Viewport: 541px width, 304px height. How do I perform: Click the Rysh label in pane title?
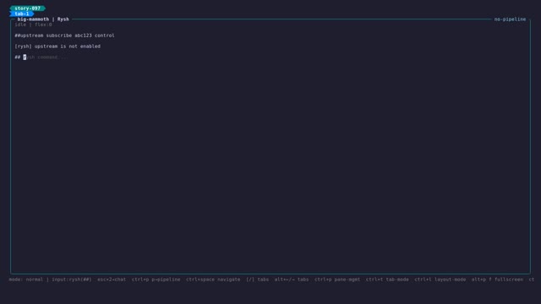[63, 19]
